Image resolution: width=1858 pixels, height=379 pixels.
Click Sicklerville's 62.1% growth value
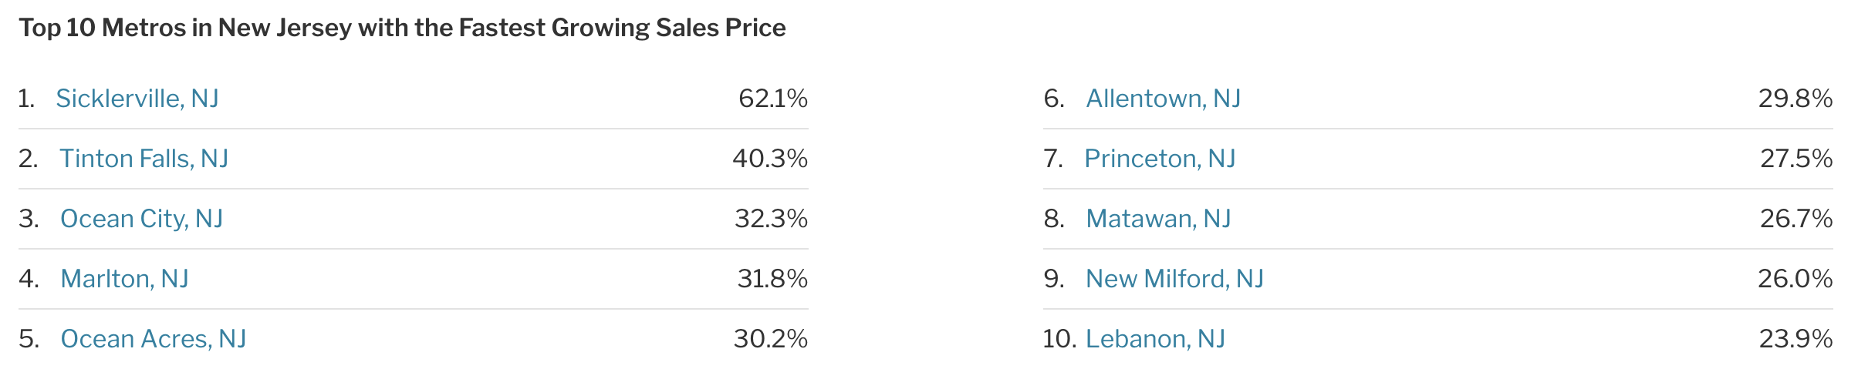[772, 99]
